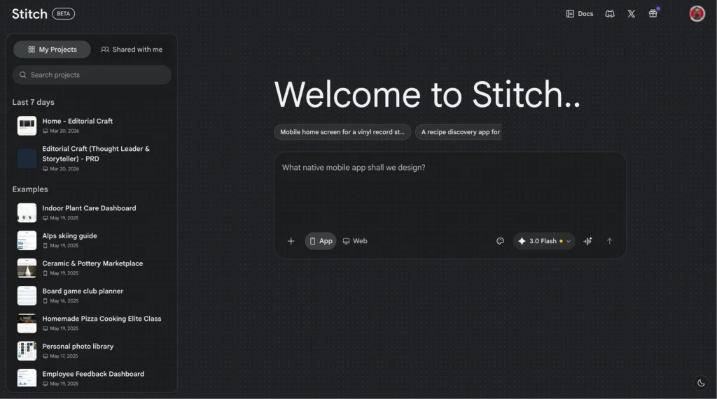This screenshot has height=399, width=717.
Task: Select the vinyl record store suggestion chip
Action: pos(342,132)
